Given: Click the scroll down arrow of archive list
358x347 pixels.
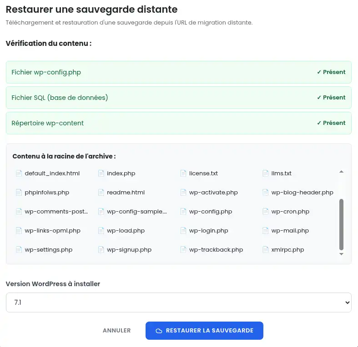Looking at the screenshot, I should tap(341, 254).
